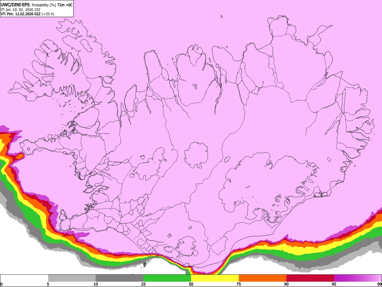Click the '(+35 h)' forecast offset text
Screen dimensions: 382x287
click(48, 14)
